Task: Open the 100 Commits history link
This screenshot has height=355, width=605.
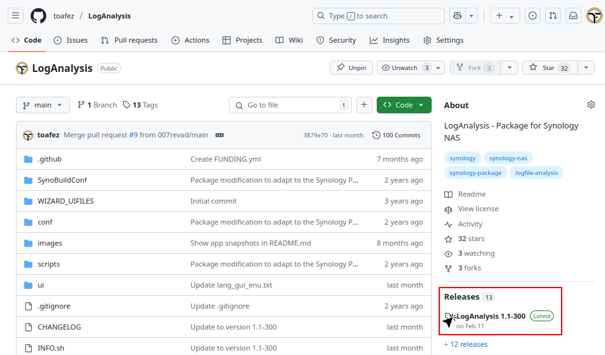Action: click(x=397, y=135)
